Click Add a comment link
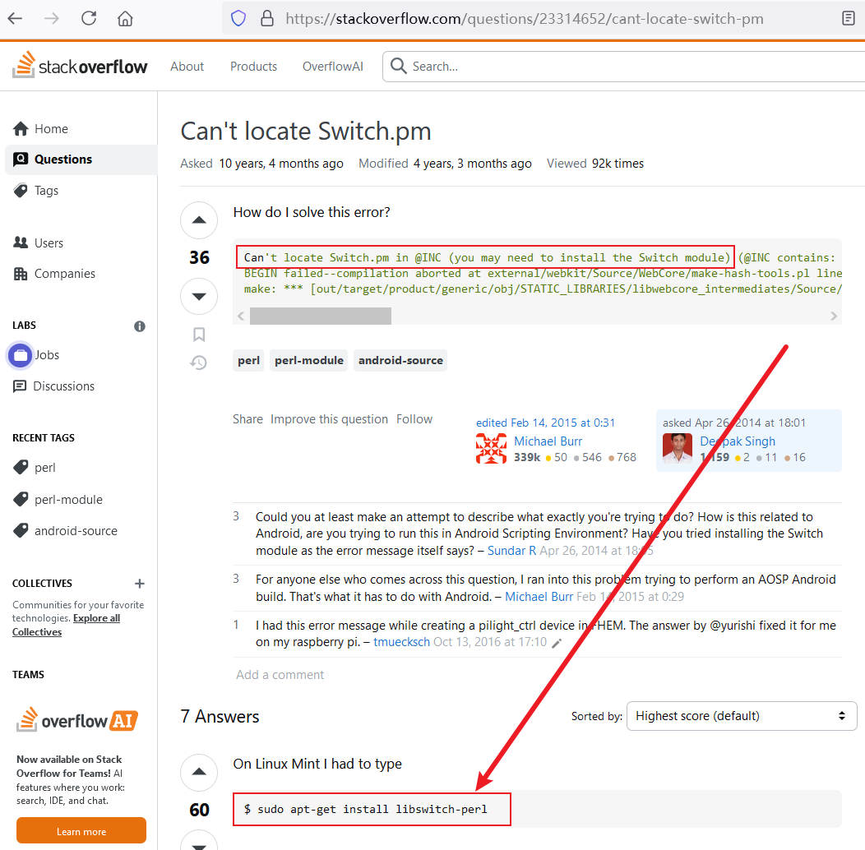Screen dimensions: 865x850 (280, 675)
